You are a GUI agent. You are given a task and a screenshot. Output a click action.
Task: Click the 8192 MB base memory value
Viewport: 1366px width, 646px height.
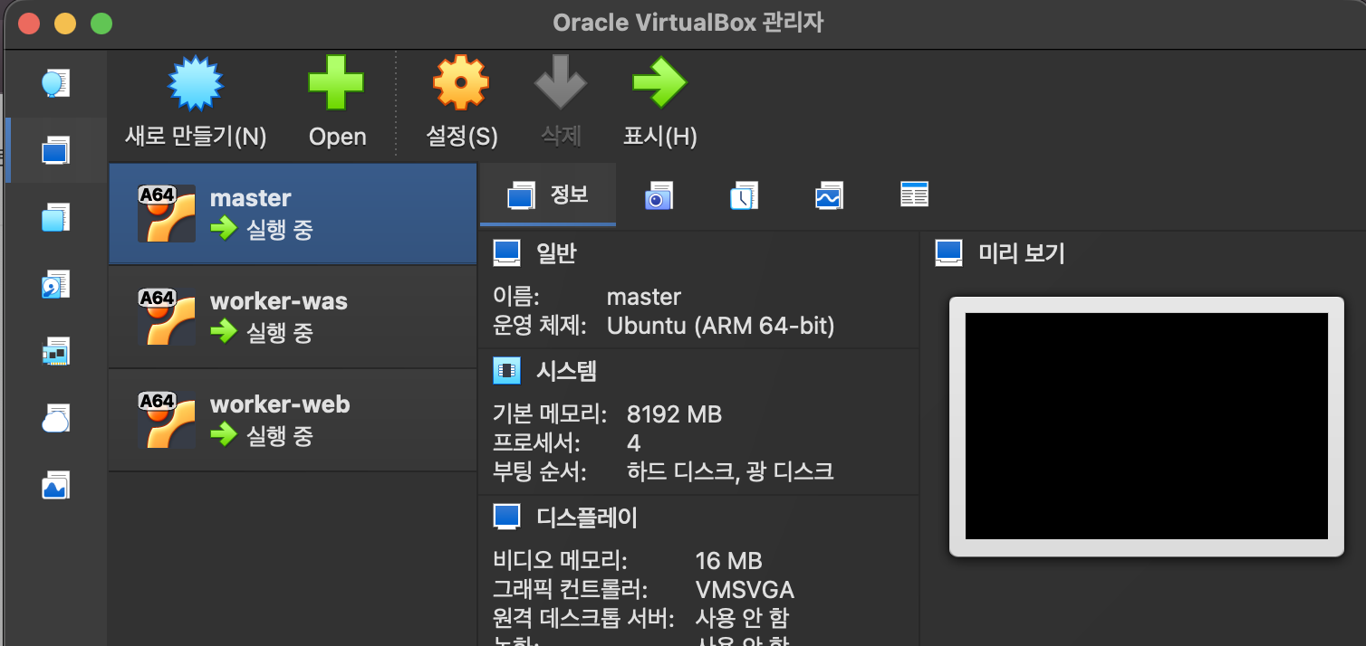click(x=674, y=415)
